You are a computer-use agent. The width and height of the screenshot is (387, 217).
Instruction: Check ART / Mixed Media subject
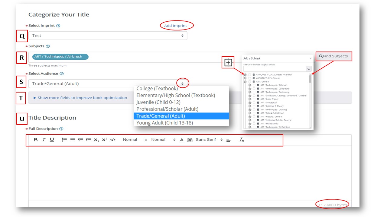pos(254,124)
